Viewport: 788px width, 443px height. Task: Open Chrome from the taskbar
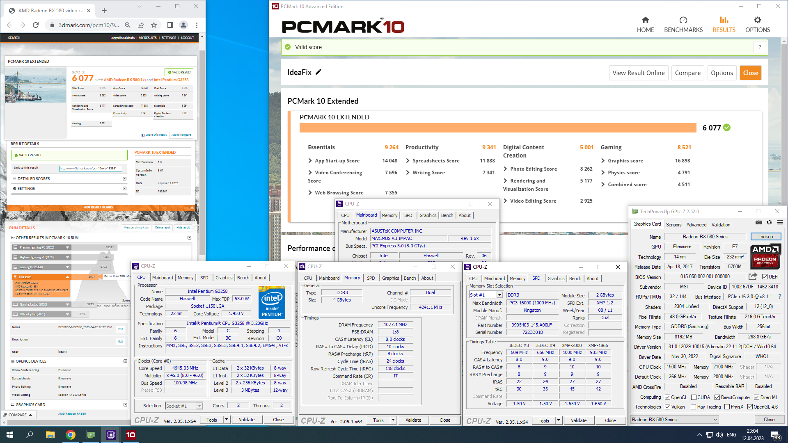click(71, 435)
